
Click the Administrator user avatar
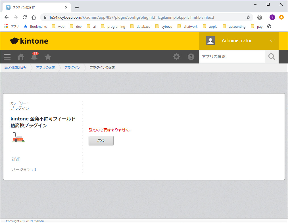click(x=210, y=41)
